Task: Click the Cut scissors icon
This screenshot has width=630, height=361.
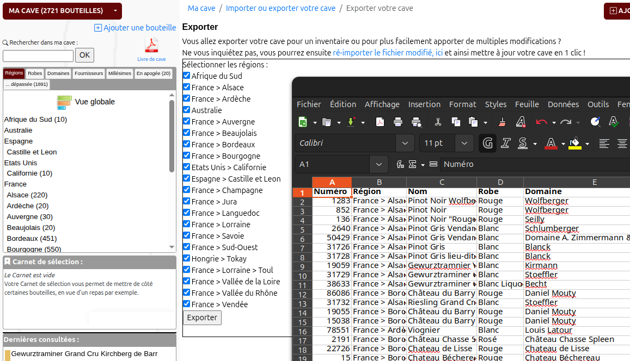Action: coord(437,122)
